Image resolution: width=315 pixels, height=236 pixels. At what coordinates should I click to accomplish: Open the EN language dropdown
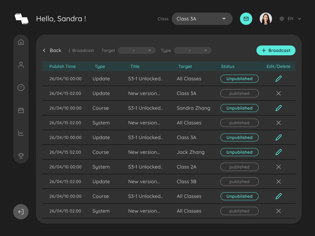(x=294, y=19)
